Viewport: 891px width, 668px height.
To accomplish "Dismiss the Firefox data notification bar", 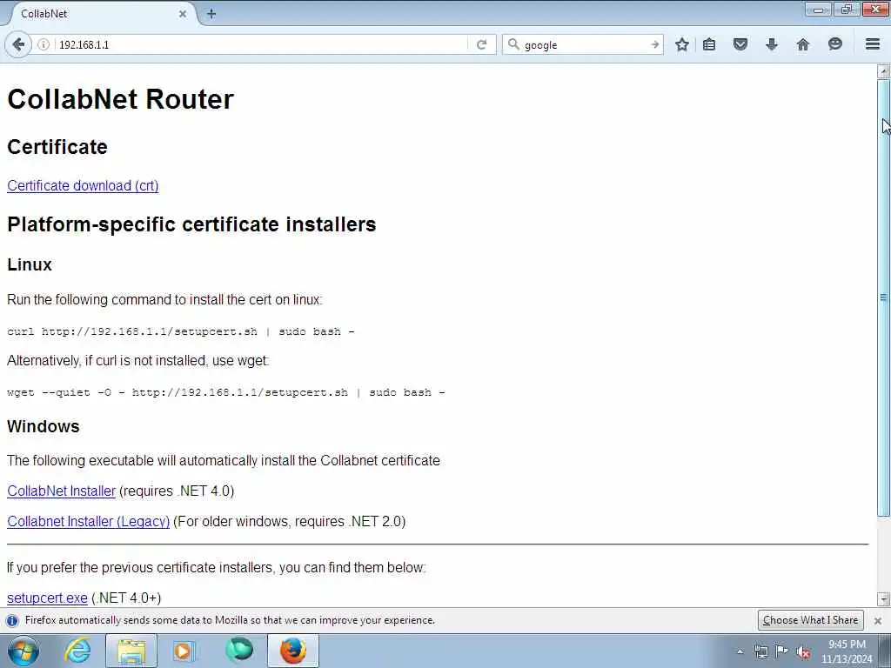I will pyautogui.click(x=878, y=621).
